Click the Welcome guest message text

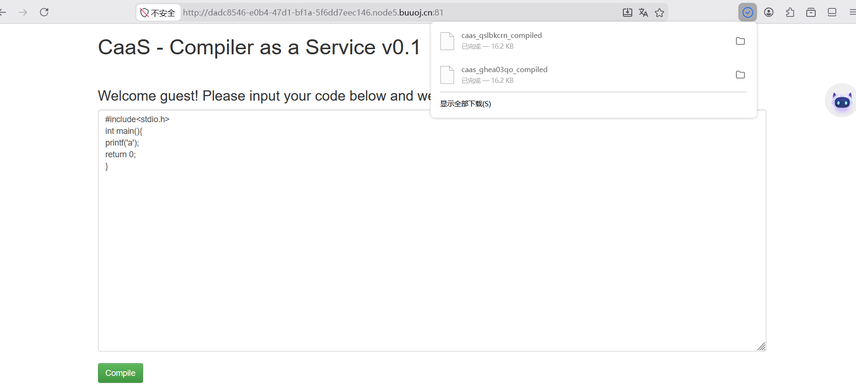(265, 96)
